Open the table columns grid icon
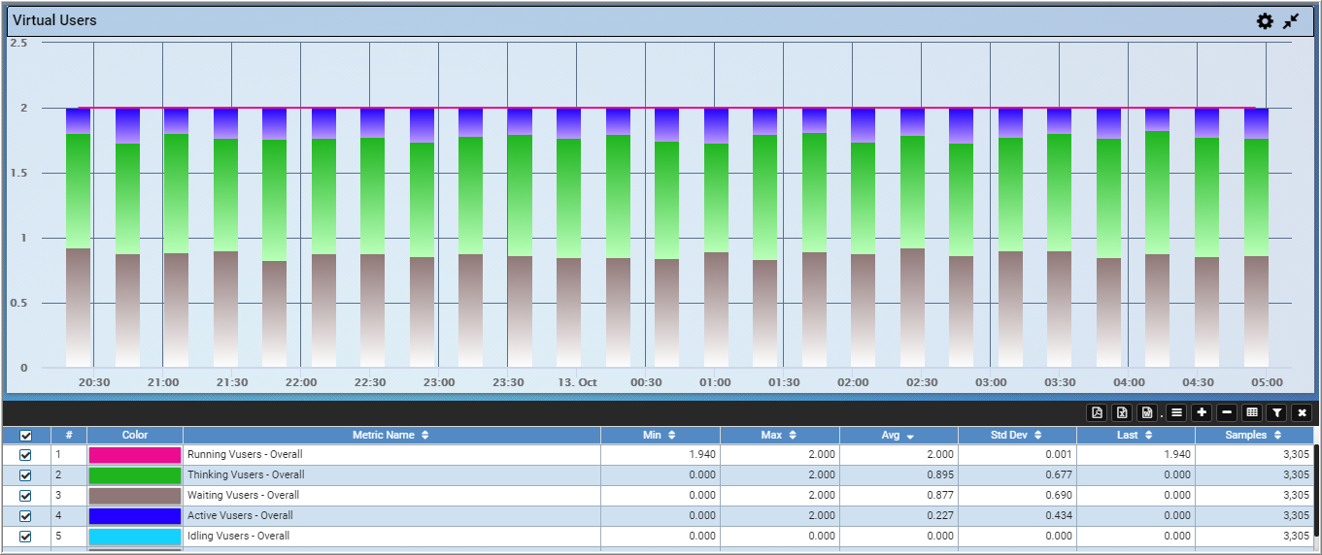Screen dimensions: 1322x555 pyautogui.click(x=1252, y=412)
